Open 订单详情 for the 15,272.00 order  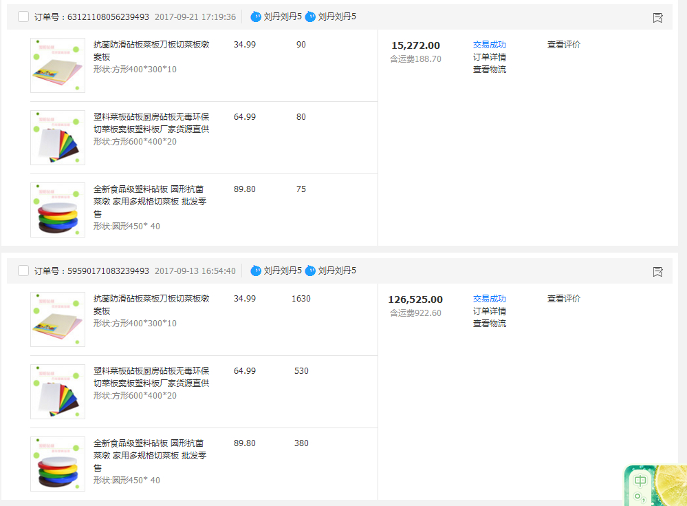coord(489,57)
